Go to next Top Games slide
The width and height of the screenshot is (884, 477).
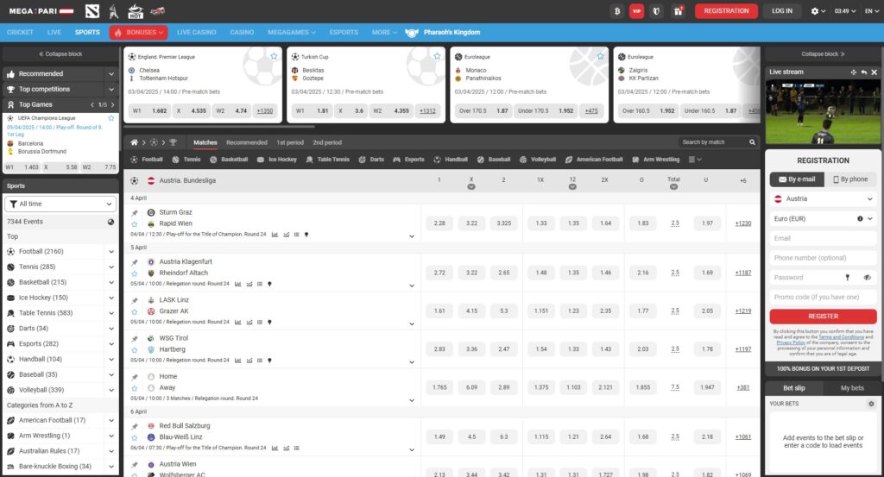(113, 104)
